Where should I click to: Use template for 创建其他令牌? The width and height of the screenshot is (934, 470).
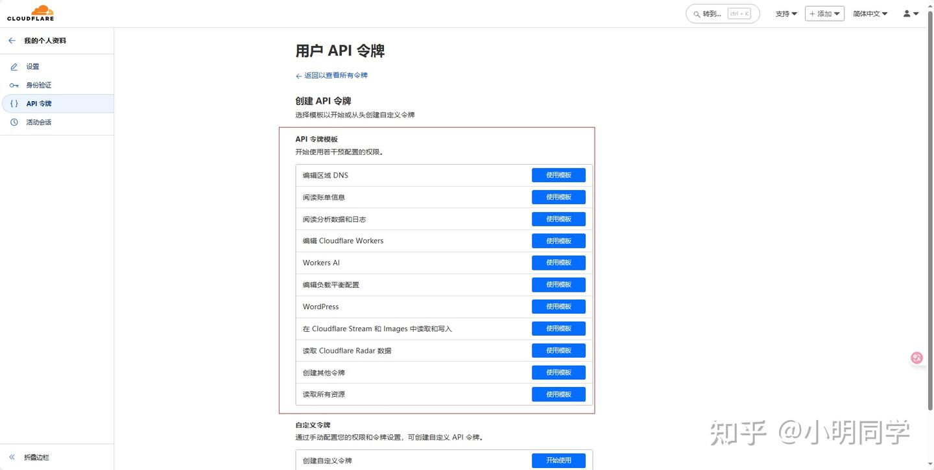pyautogui.click(x=558, y=373)
